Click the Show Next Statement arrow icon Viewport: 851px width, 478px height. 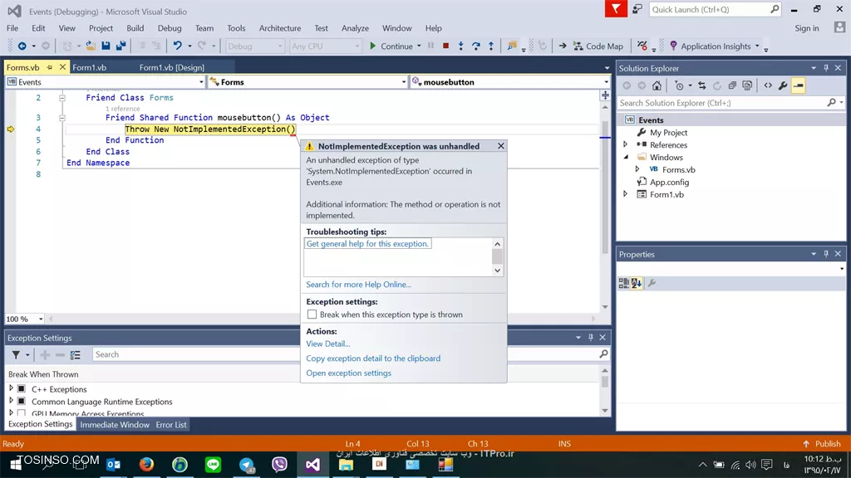(x=563, y=46)
